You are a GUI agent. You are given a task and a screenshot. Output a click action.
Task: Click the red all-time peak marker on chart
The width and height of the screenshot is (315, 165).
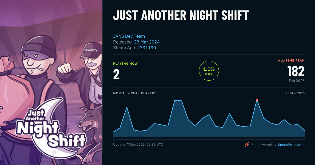click(257, 100)
